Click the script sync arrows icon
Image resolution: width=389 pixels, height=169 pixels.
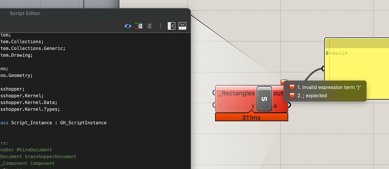pos(139,26)
